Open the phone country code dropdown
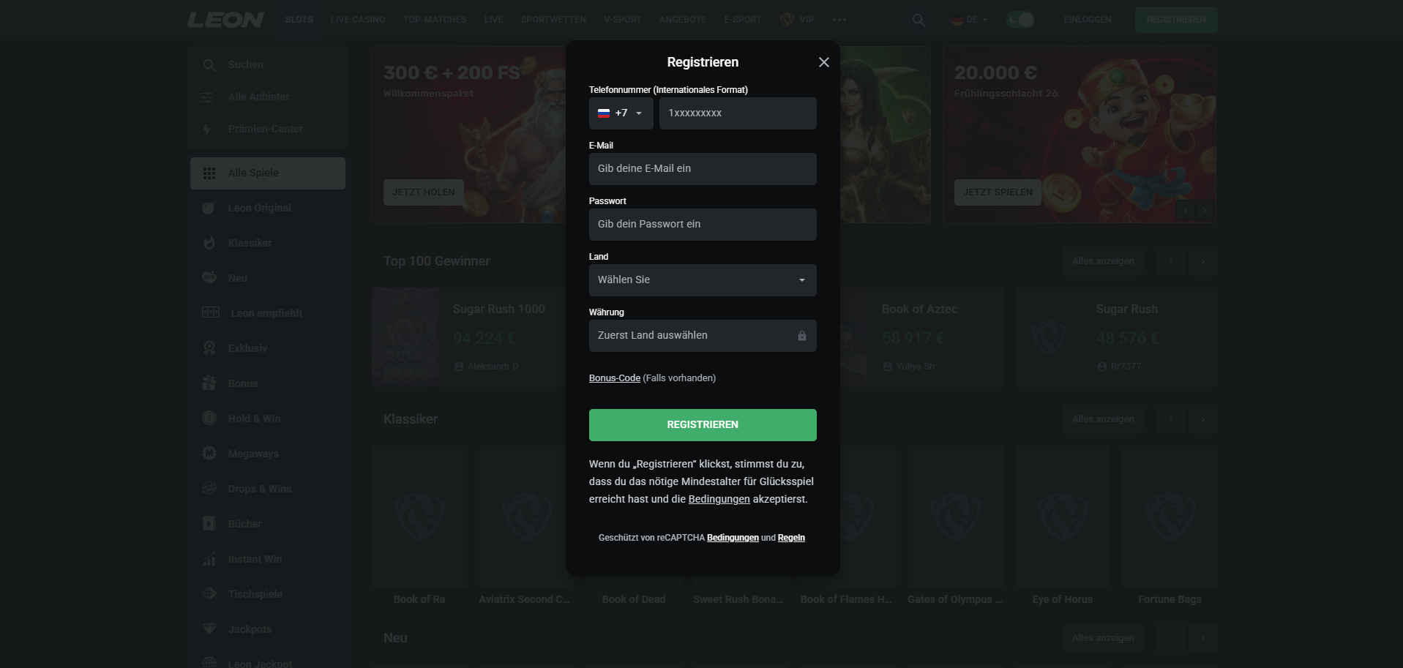The width and height of the screenshot is (1403, 668). (x=621, y=113)
